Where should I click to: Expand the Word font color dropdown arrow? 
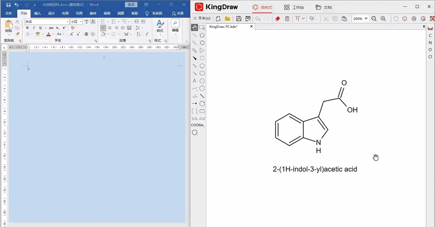(x=53, y=34)
